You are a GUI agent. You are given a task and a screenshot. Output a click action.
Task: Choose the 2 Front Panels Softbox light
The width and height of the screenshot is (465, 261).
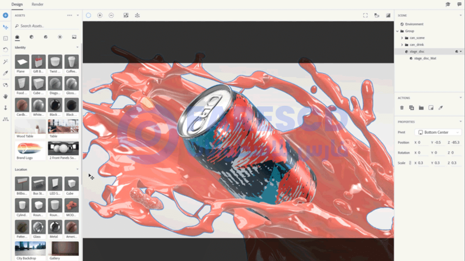tap(63, 148)
